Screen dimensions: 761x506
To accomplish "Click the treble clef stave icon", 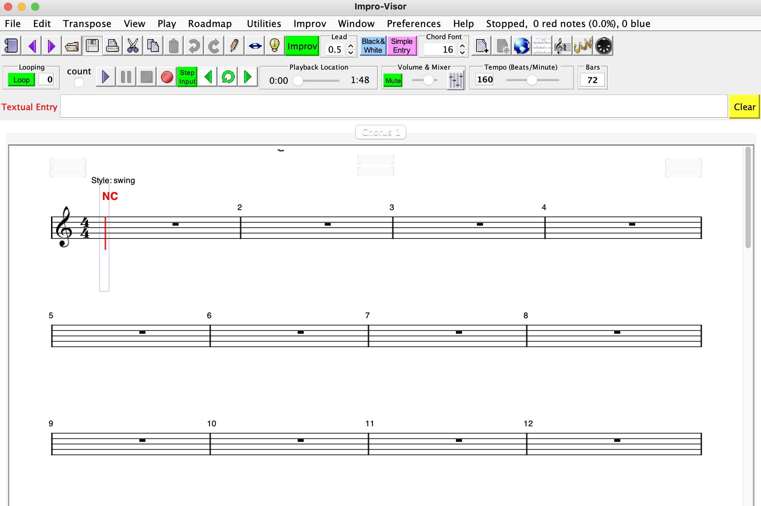I will pos(562,46).
